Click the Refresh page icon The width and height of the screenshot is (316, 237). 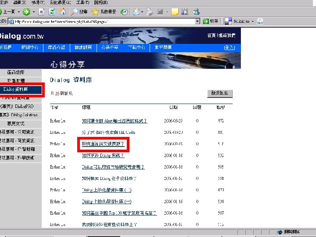[52, 12]
